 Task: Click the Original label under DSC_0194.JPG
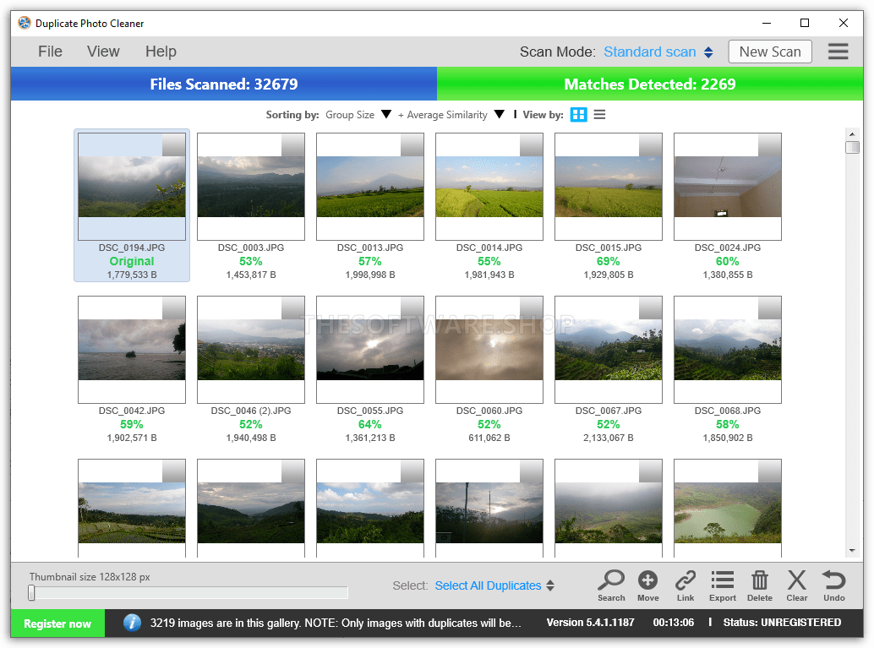tap(132, 261)
